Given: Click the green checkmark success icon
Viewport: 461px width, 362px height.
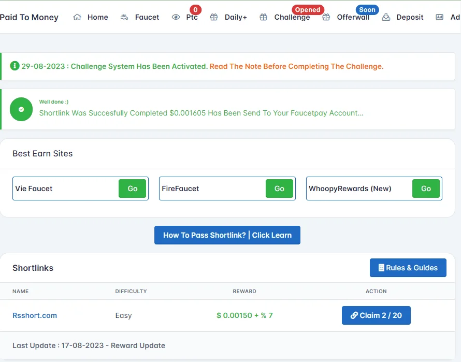Looking at the screenshot, I should pyautogui.click(x=21, y=109).
